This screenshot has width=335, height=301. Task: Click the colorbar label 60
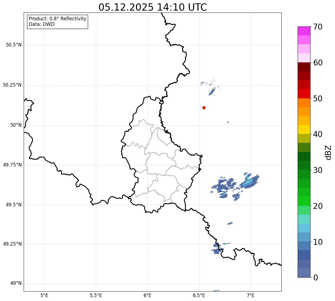(x=318, y=63)
